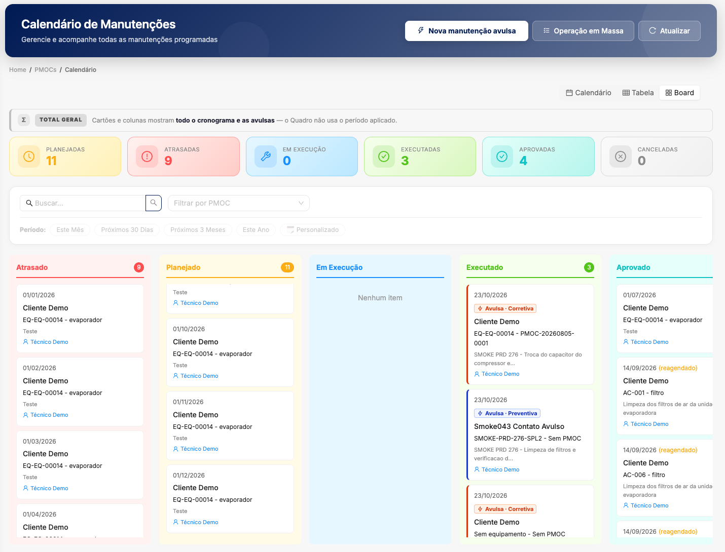Select the Este Ano period filter
The height and width of the screenshot is (552, 725).
tap(256, 230)
